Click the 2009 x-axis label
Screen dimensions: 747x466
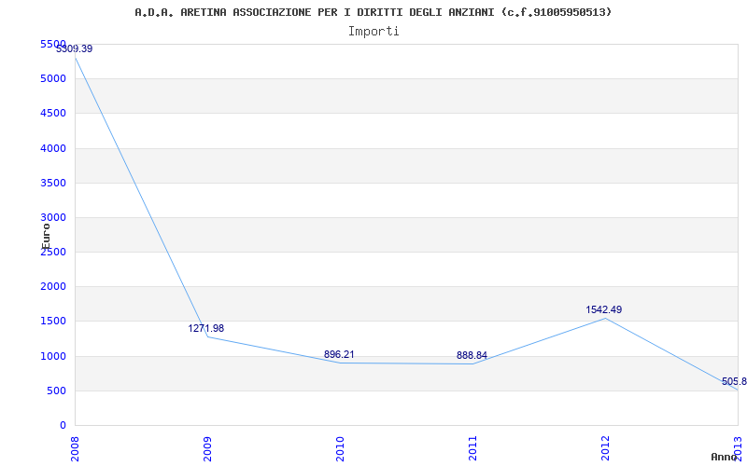click(x=207, y=449)
